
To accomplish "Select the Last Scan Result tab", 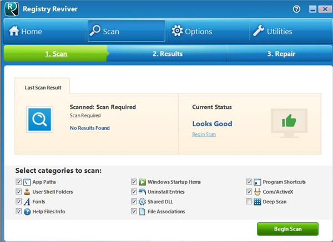I will pyautogui.click(x=43, y=86).
